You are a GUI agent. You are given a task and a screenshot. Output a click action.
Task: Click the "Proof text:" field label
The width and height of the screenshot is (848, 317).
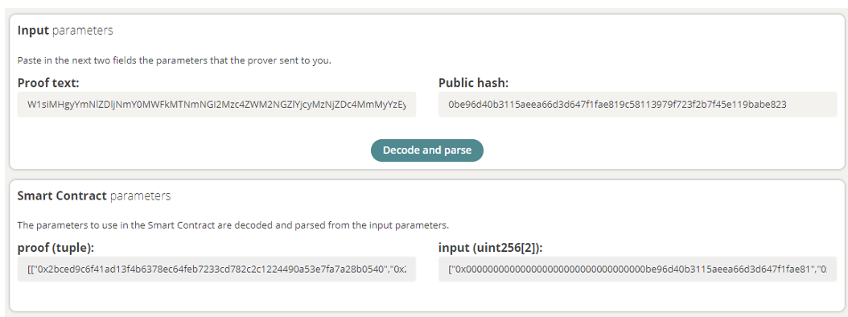click(x=48, y=83)
